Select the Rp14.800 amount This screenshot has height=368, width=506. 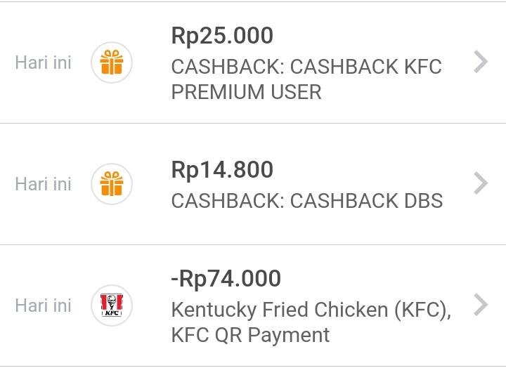coord(222,170)
